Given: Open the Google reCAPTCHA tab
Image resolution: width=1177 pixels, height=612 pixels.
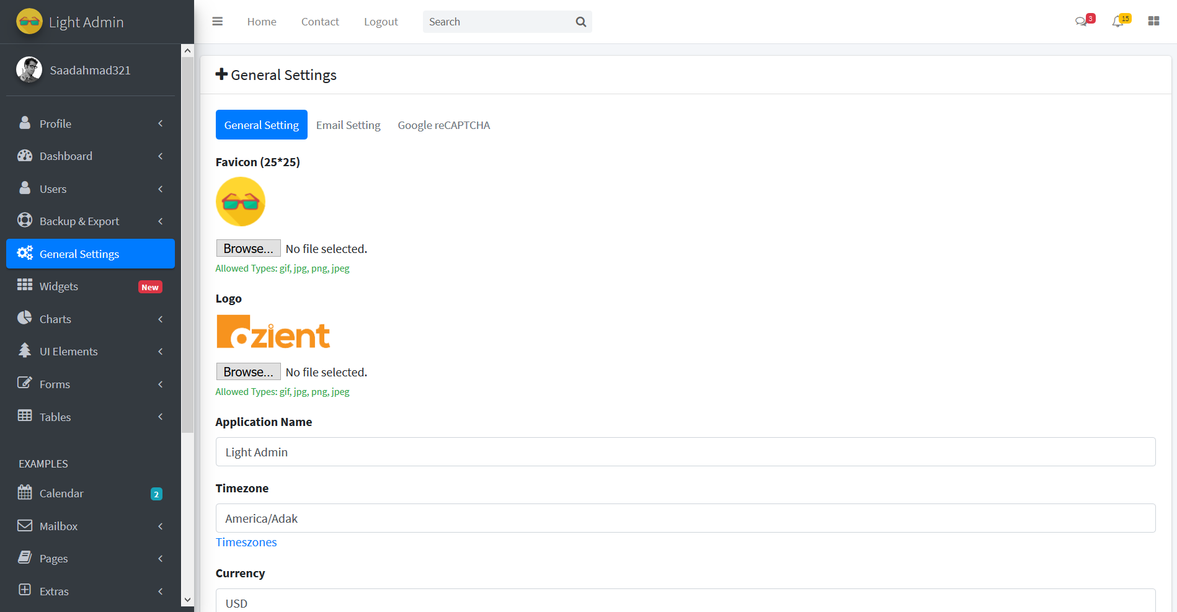Looking at the screenshot, I should (x=444, y=125).
